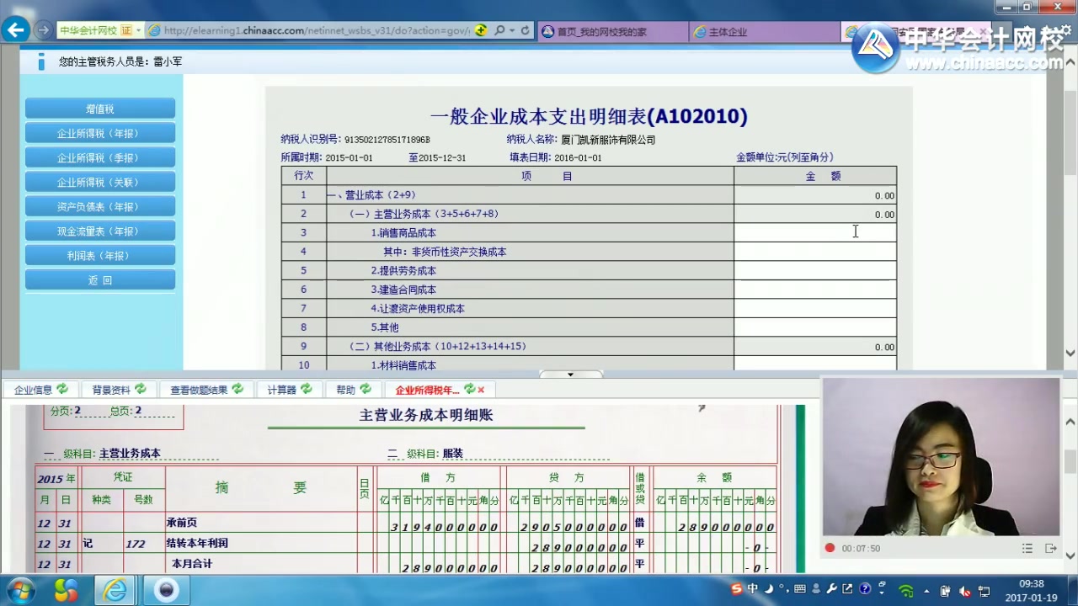
Task: Open the 查看做题结果 tab
Action: [199, 390]
